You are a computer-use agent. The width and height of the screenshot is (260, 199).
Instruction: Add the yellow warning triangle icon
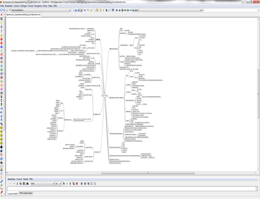click(x=2, y=35)
